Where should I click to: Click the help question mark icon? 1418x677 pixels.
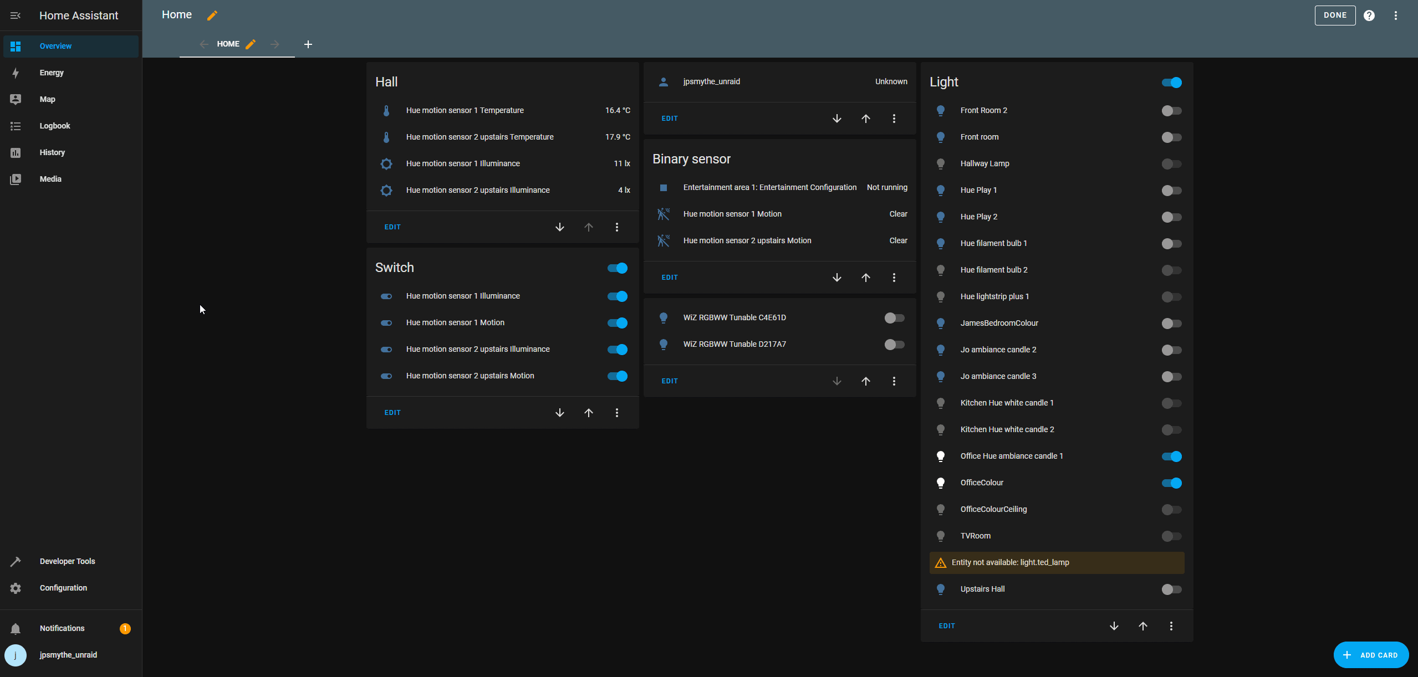click(x=1369, y=16)
